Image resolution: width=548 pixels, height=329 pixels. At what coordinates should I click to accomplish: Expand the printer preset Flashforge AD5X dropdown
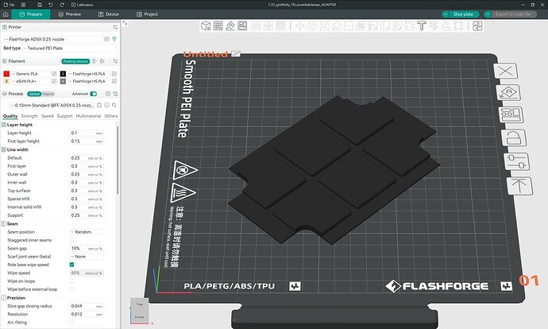click(x=53, y=39)
